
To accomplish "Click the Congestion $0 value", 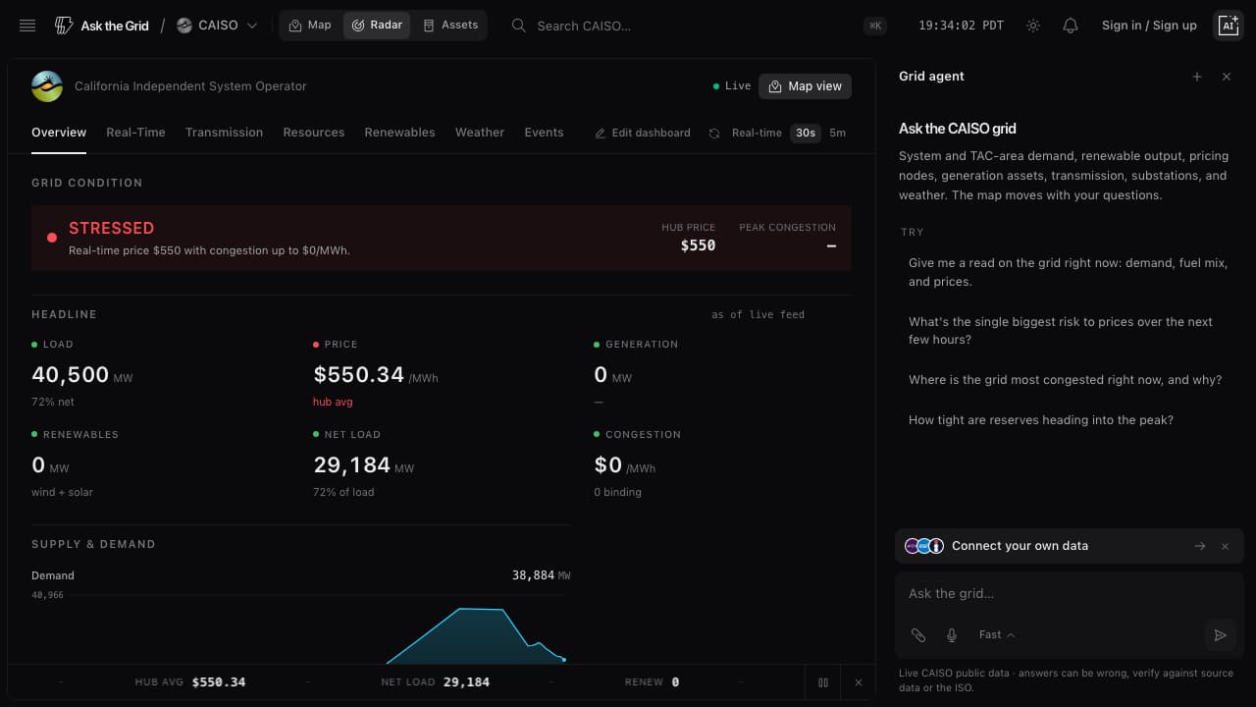I will (624, 464).
